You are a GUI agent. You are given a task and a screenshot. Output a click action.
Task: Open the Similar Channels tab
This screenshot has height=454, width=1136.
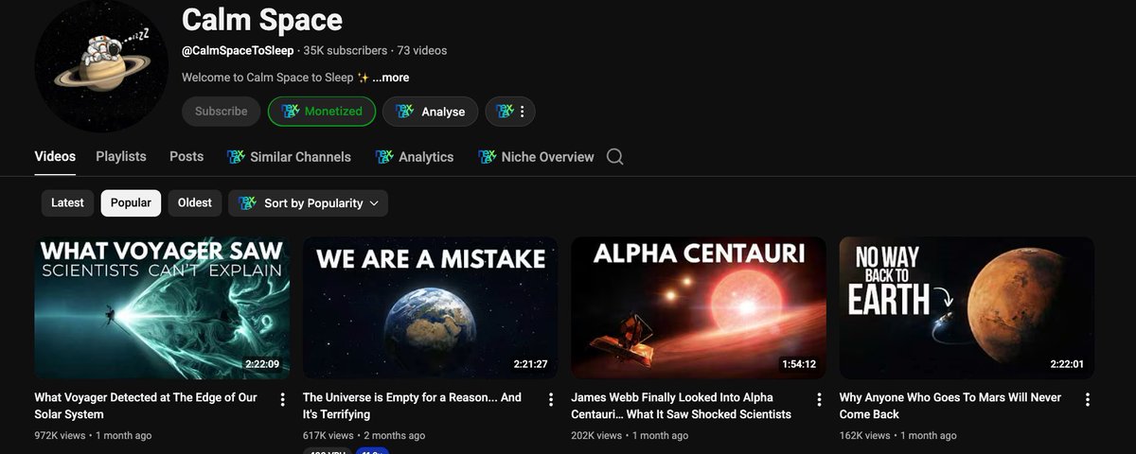coord(289,157)
